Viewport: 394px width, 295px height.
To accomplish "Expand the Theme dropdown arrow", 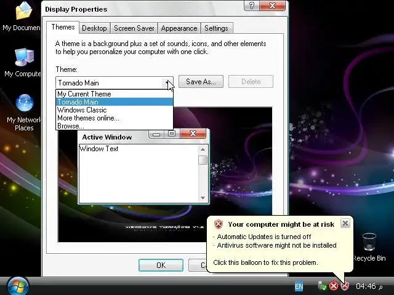I will tap(167, 83).
